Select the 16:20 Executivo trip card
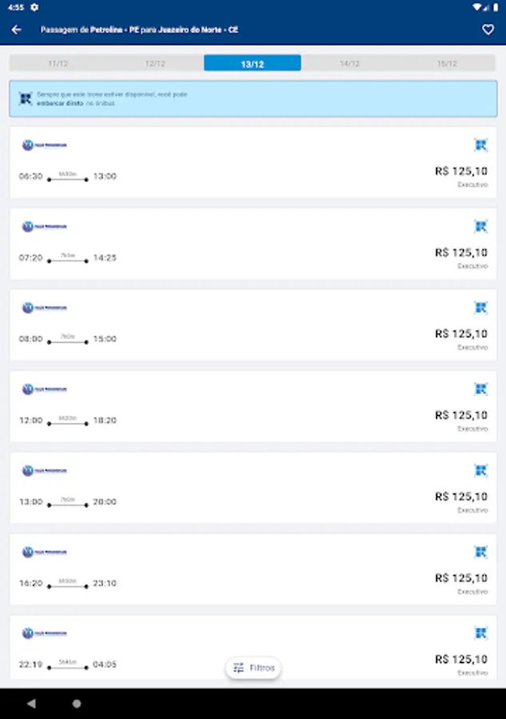This screenshot has width=506, height=719. (x=253, y=569)
